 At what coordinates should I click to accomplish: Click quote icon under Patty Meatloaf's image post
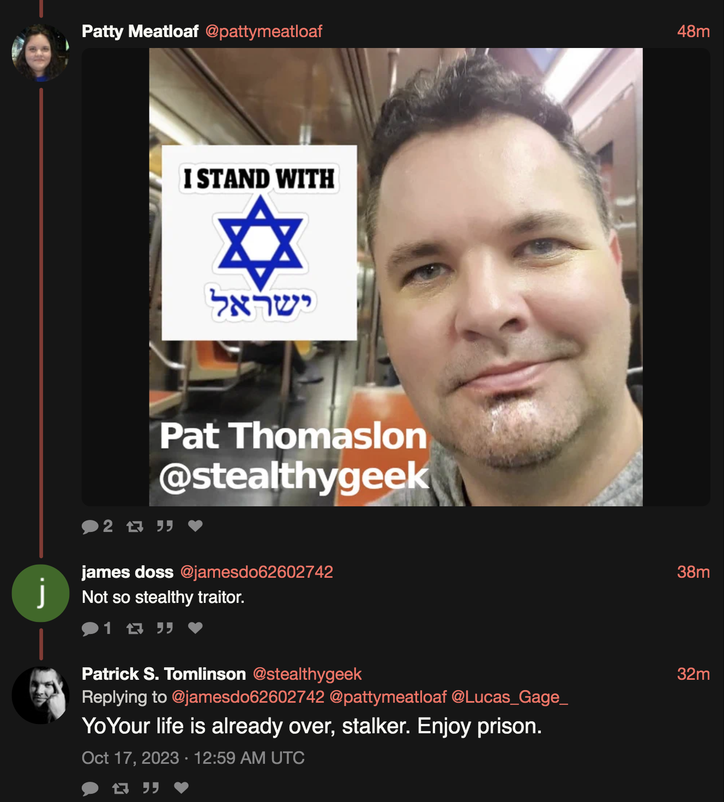165,526
